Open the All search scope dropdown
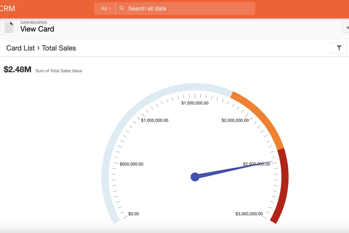 106,8
